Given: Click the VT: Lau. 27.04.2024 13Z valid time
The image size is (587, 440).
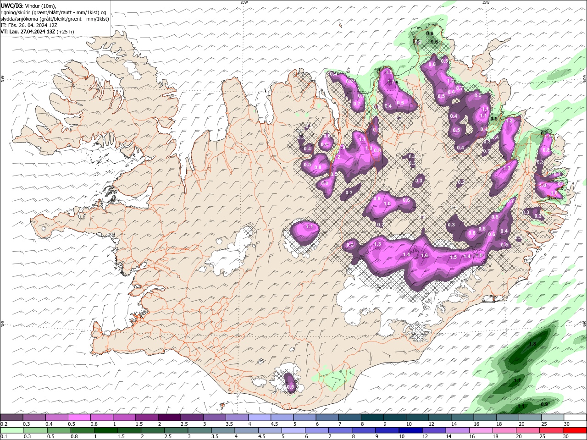Looking at the screenshot, I should (38, 32).
